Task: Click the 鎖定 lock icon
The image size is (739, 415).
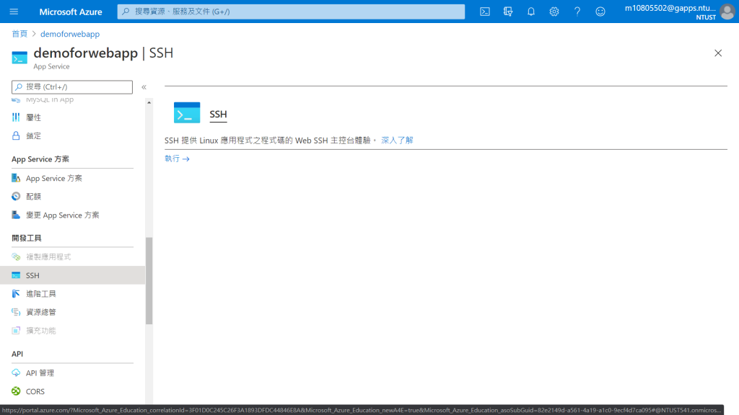Action: tap(16, 135)
